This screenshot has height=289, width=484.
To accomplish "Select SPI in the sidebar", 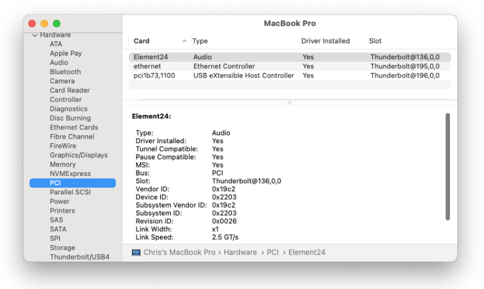I will (55, 238).
